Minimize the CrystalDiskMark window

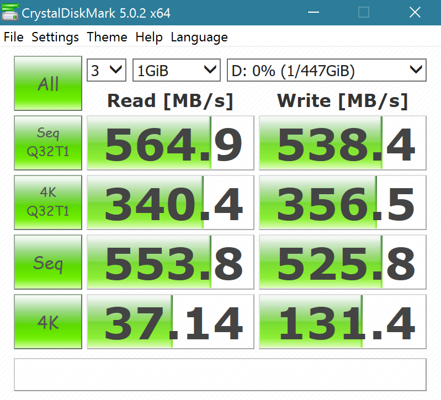[314, 12]
